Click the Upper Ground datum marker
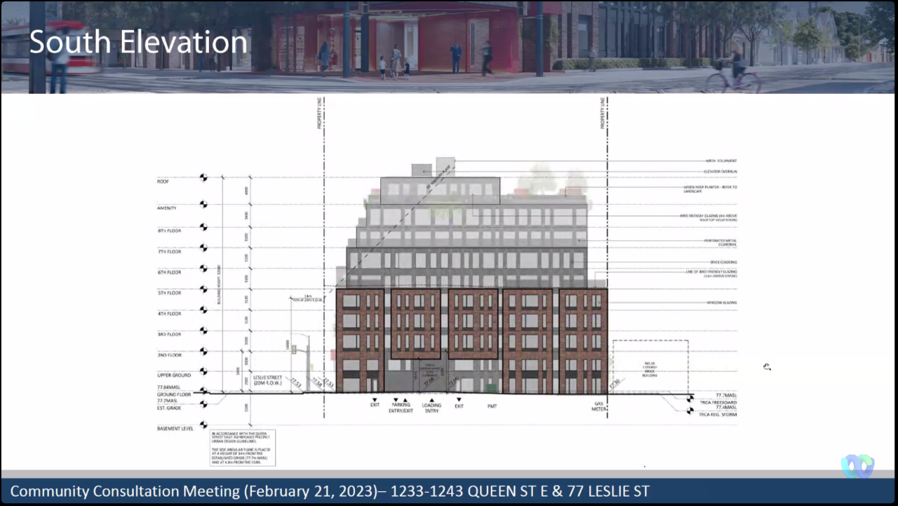 pyautogui.click(x=203, y=372)
